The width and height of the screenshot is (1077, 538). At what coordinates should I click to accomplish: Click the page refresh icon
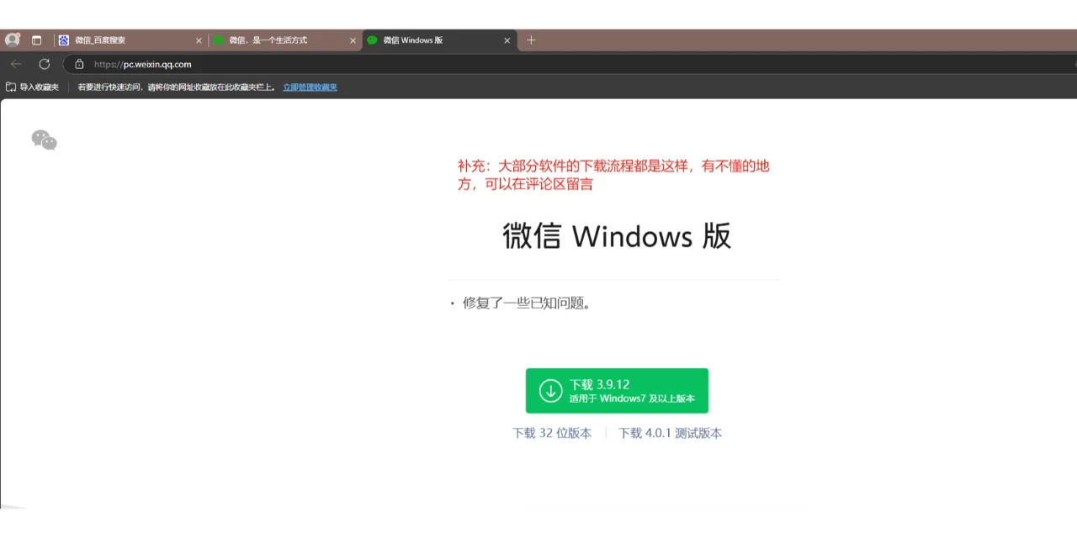44,63
